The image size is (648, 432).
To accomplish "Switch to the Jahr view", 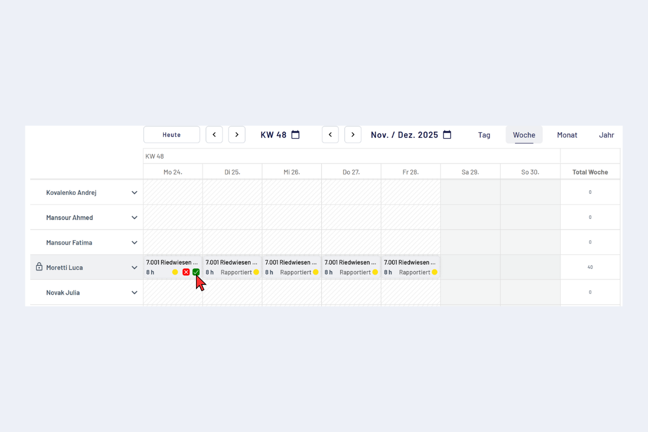I will point(606,135).
